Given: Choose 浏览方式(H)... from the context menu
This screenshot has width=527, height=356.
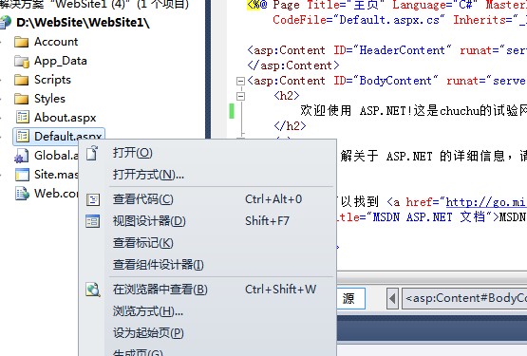Looking at the screenshot, I should click(208, 311).
